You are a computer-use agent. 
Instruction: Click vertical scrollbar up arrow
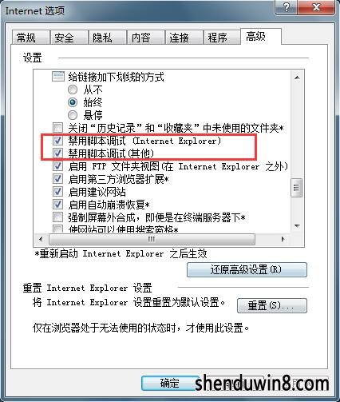297,78
